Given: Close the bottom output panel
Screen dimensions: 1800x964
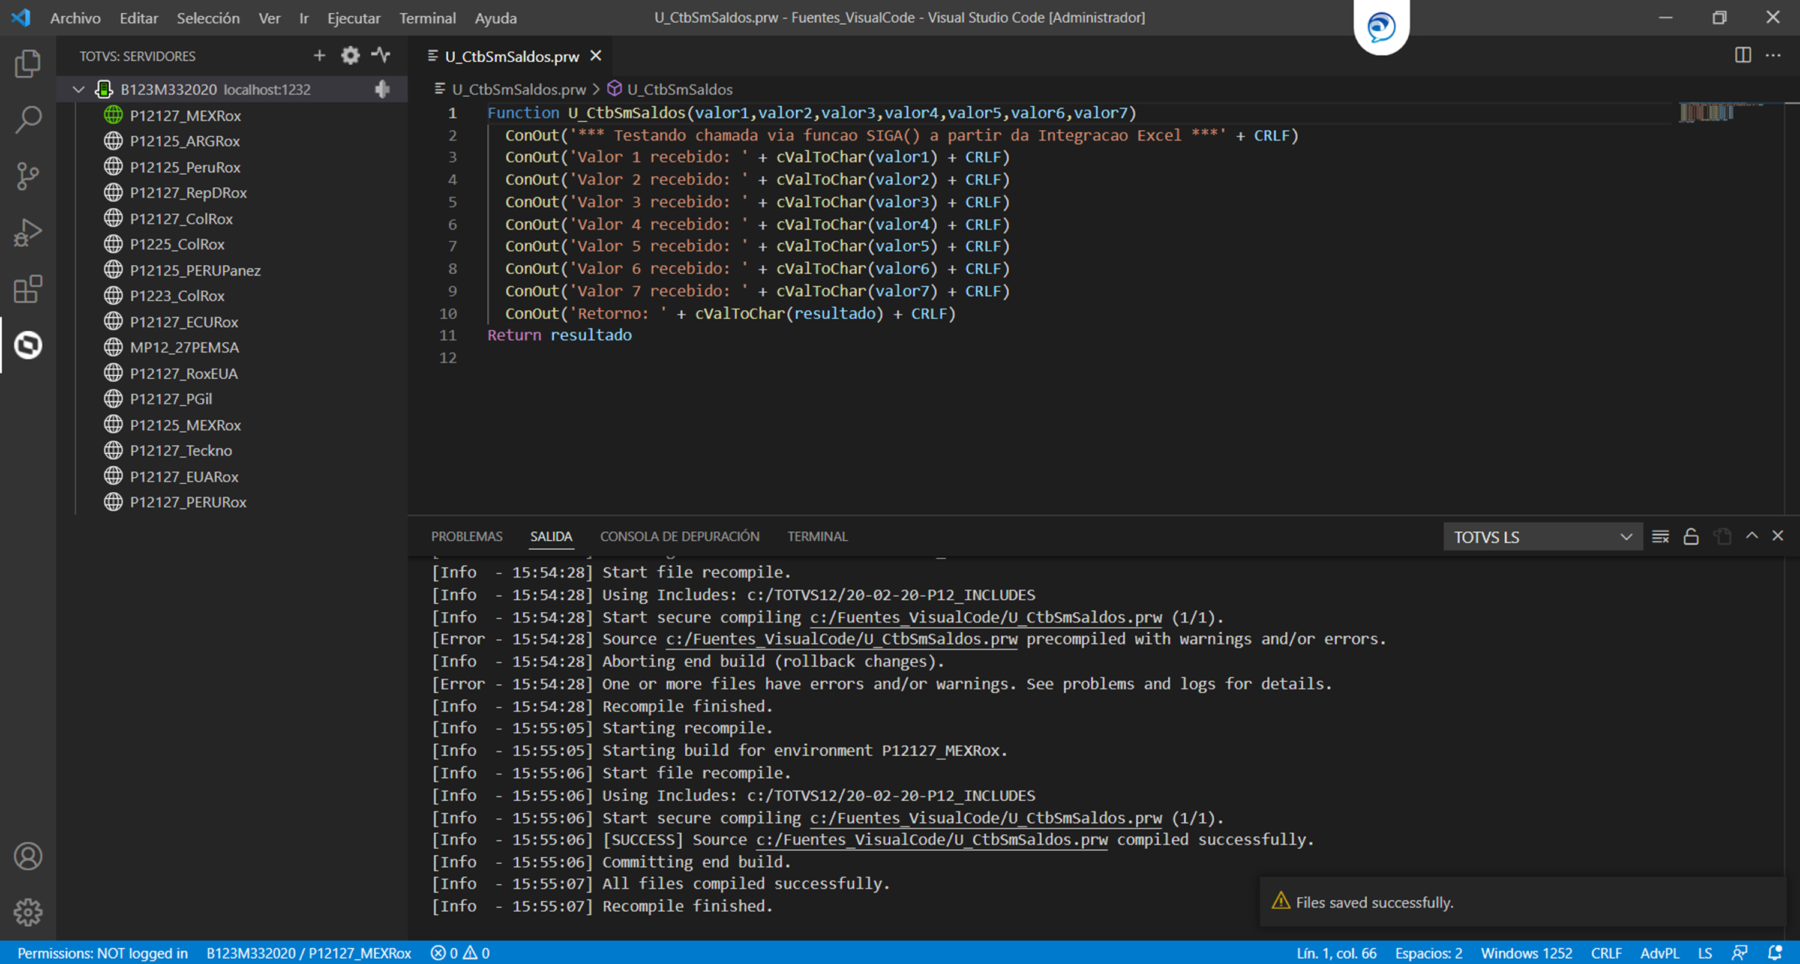Looking at the screenshot, I should point(1778,535).
